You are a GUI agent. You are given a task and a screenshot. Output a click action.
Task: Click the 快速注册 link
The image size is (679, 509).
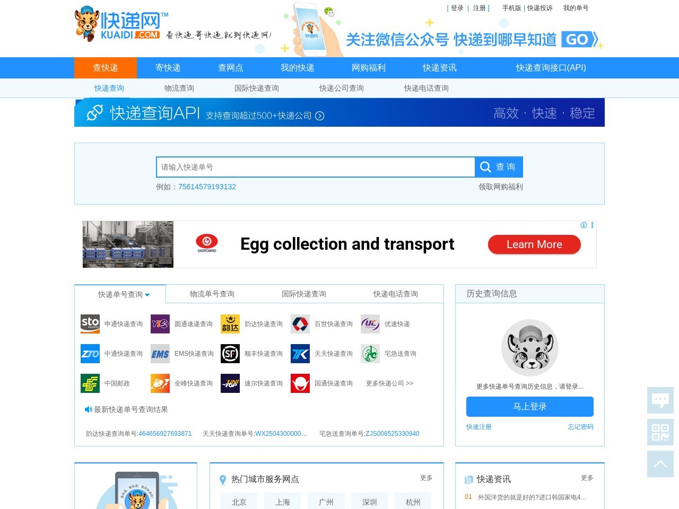coord(479,427)
